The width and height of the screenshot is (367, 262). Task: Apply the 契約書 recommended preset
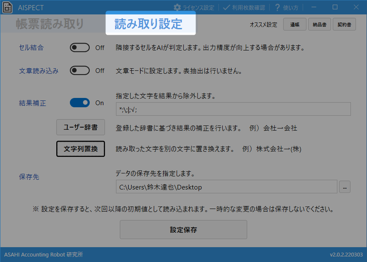pos(344,25)
